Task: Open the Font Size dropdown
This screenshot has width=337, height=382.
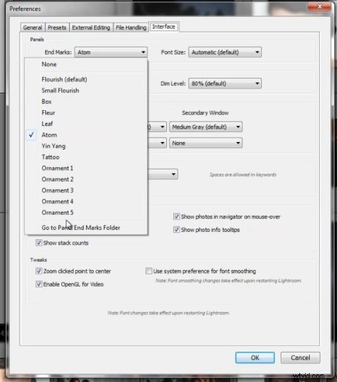Action: 225,52
